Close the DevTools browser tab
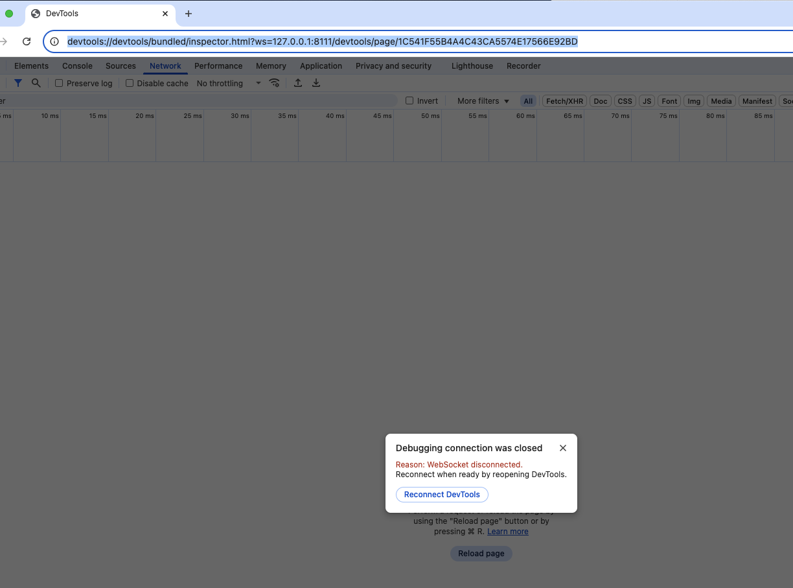 coord(165,14)
